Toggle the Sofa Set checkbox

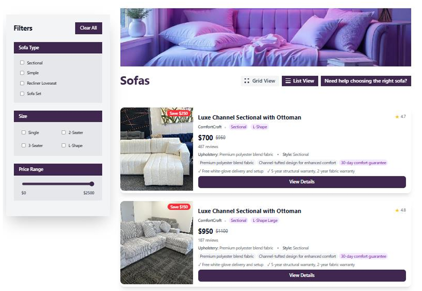22,93
